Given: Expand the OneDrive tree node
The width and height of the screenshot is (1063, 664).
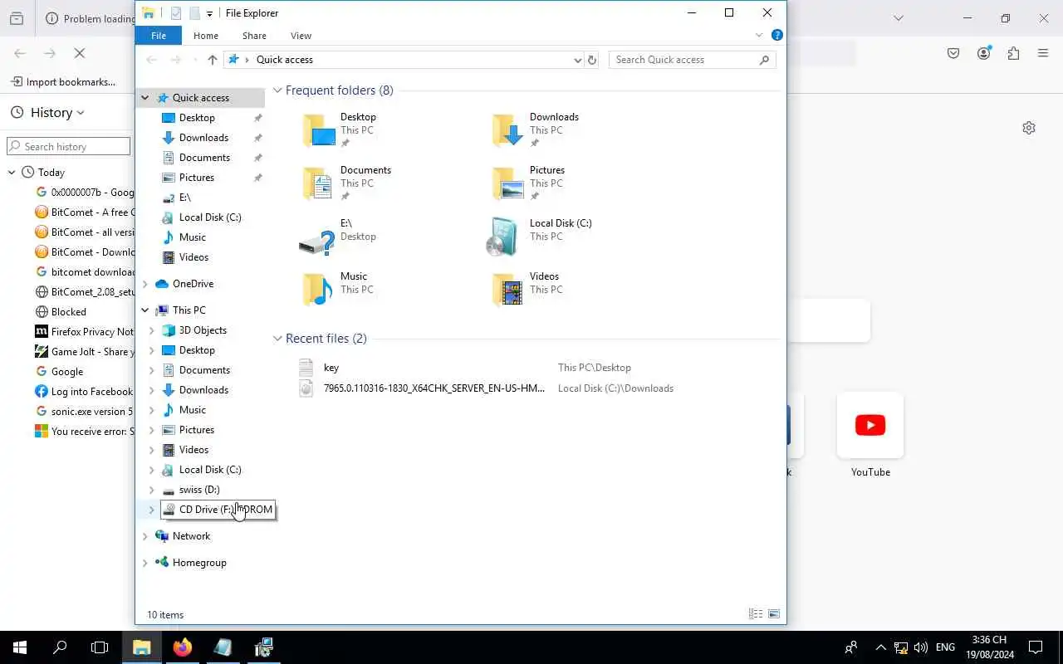Looking at the screenshot, I should click(x=145, y=284).
